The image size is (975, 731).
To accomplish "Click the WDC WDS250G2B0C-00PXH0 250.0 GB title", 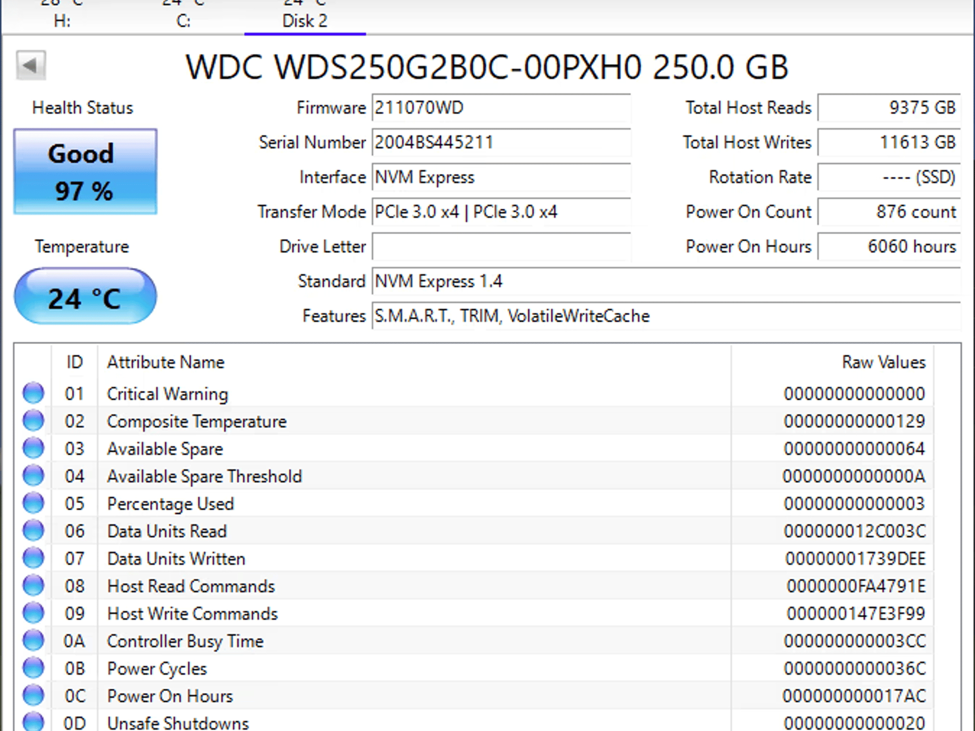I will click(x=487, y=67).
